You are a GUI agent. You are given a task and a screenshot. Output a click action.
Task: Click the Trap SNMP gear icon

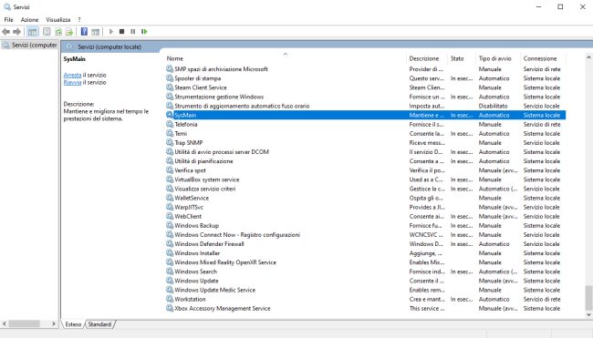170,142
